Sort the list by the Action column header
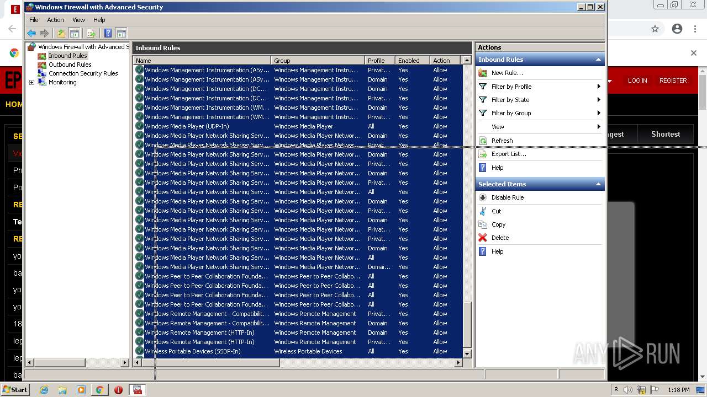Image resolution: width=707 pixels, height=397 pixels. tap(446, 61)
